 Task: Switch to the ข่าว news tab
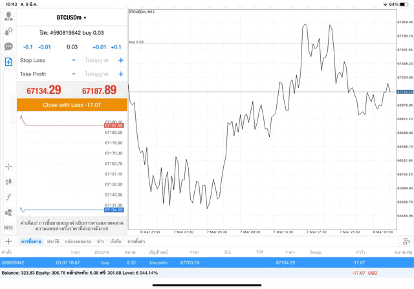click(100, 241)
